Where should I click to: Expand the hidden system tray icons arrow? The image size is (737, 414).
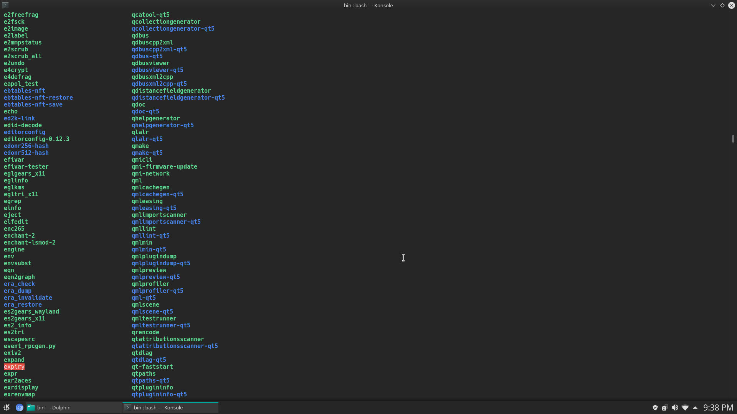point(695,407)
